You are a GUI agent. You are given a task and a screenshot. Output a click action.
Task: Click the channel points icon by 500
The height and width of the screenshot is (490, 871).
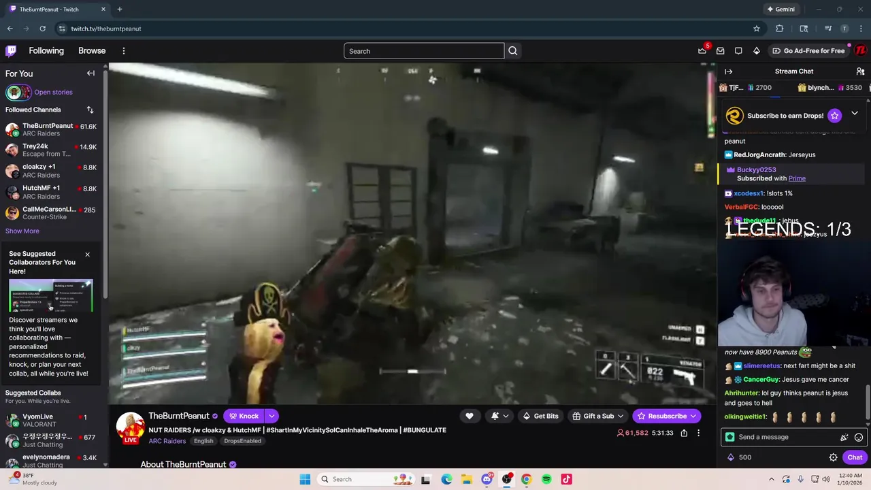731,457
